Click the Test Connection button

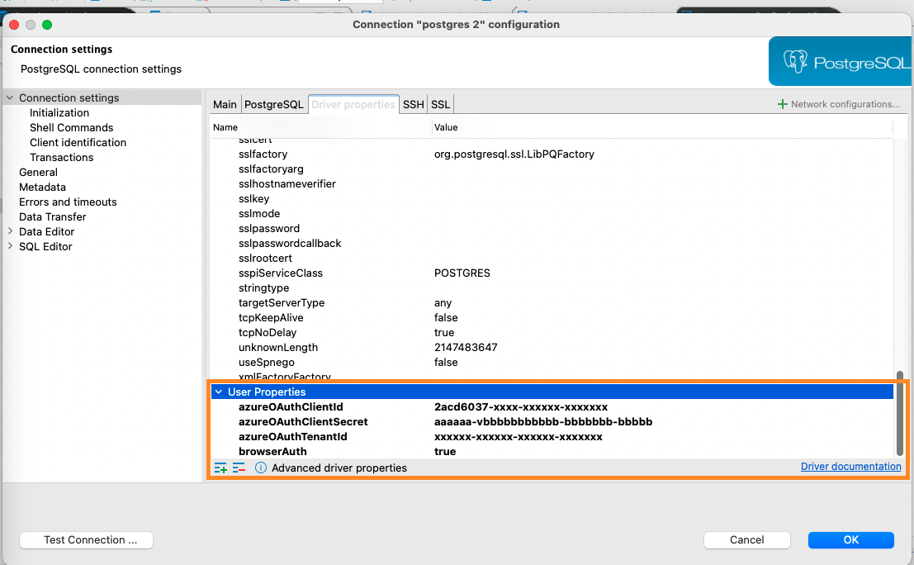point(85,539)
